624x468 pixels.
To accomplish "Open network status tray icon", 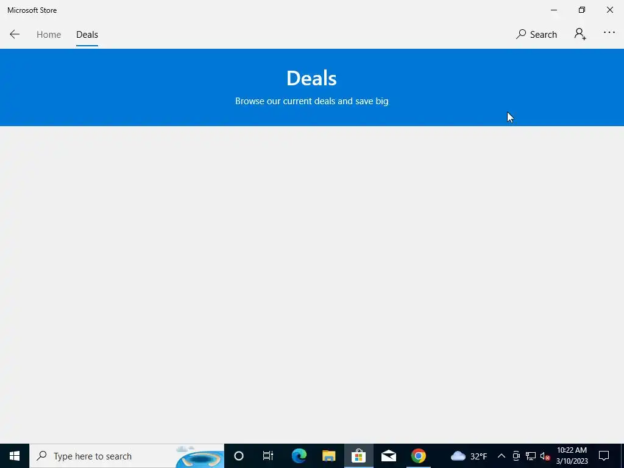I will 531,456.
